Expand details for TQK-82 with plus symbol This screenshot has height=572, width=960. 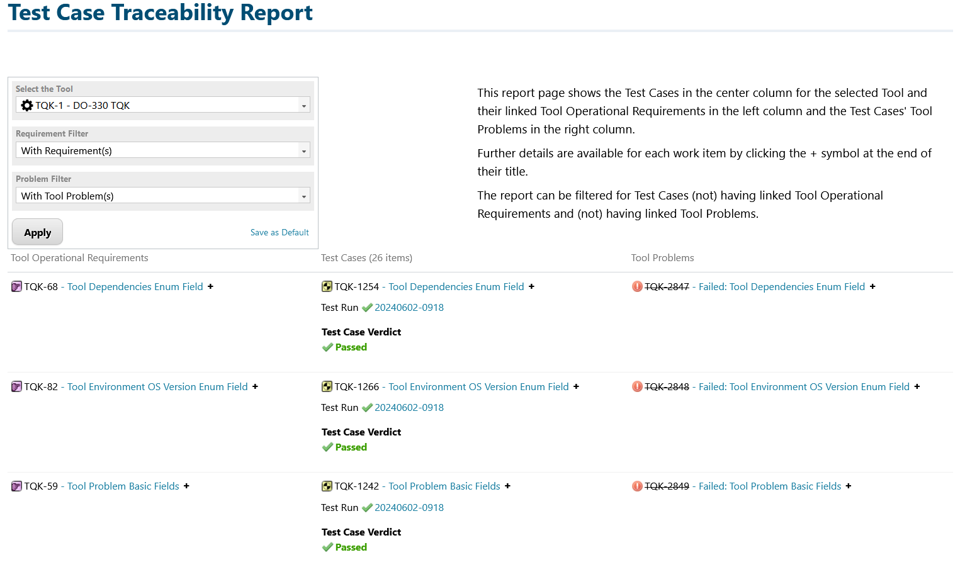click(x=255, y=387)
